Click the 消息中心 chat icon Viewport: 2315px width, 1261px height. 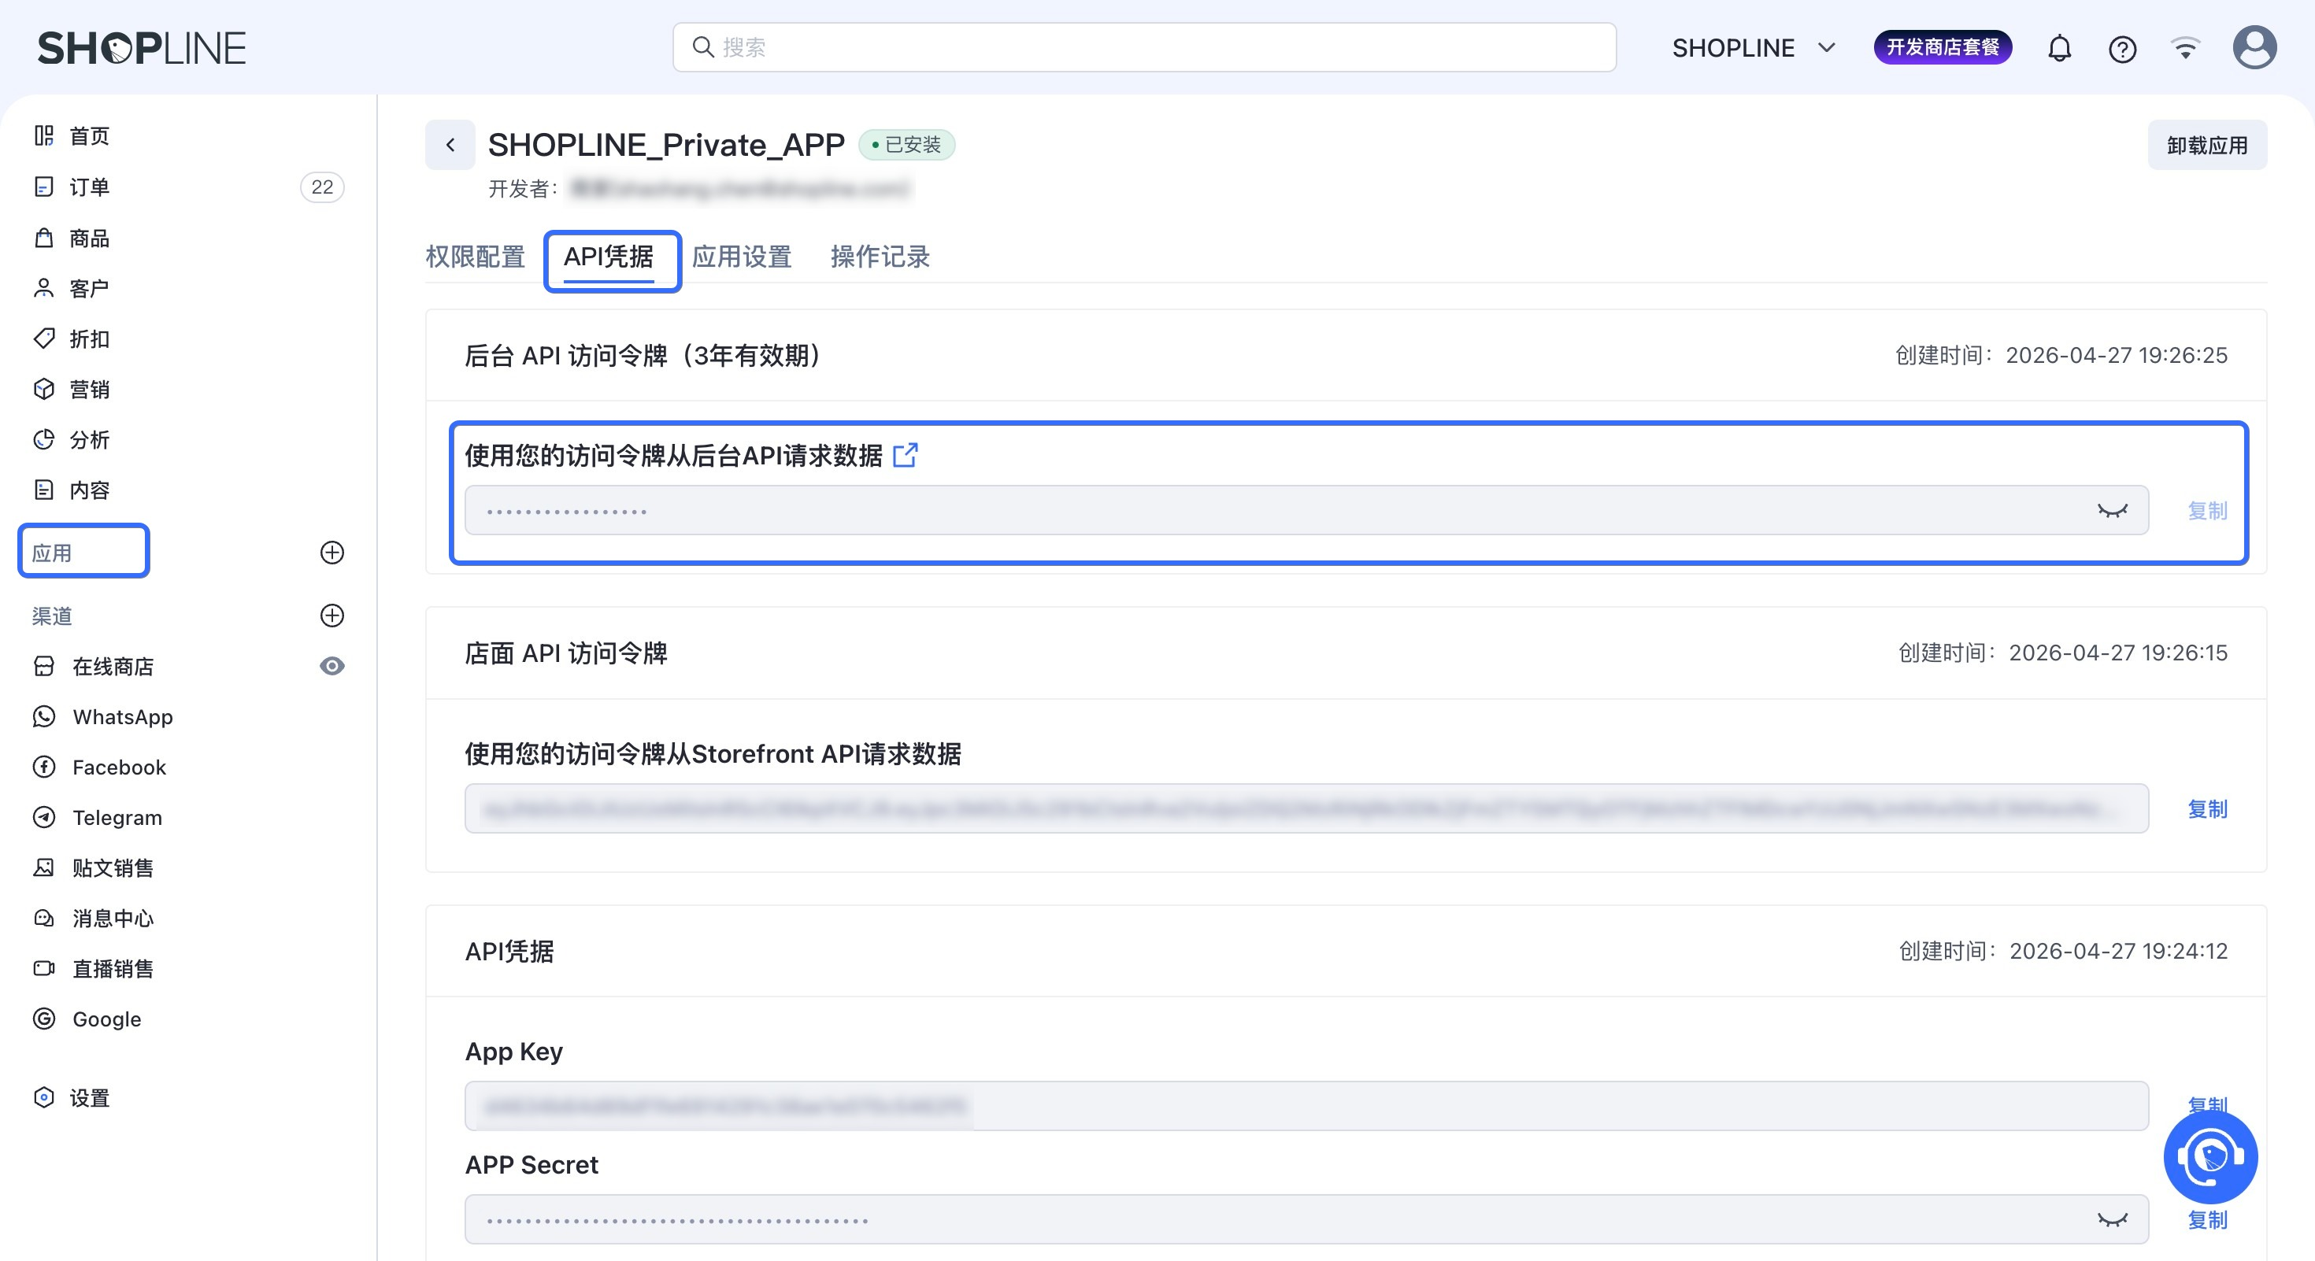pyautogui.click(x=44, y=918)
